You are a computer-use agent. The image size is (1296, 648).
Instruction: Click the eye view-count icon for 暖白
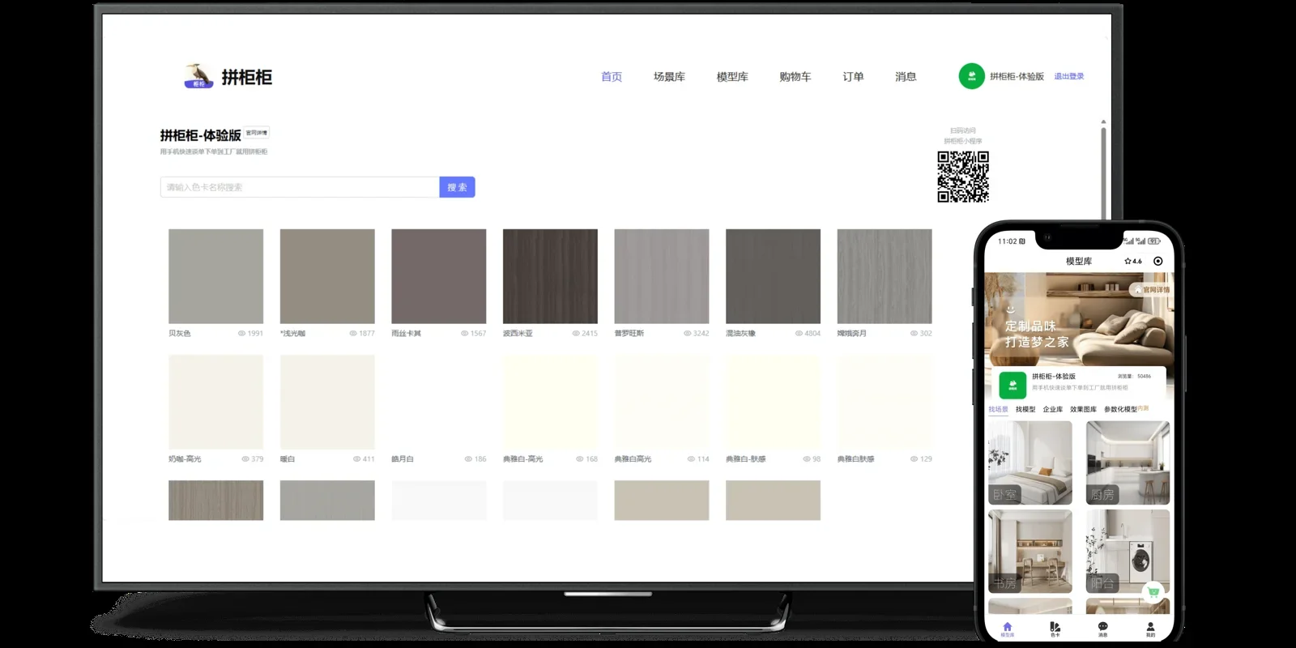pos(356,458)
